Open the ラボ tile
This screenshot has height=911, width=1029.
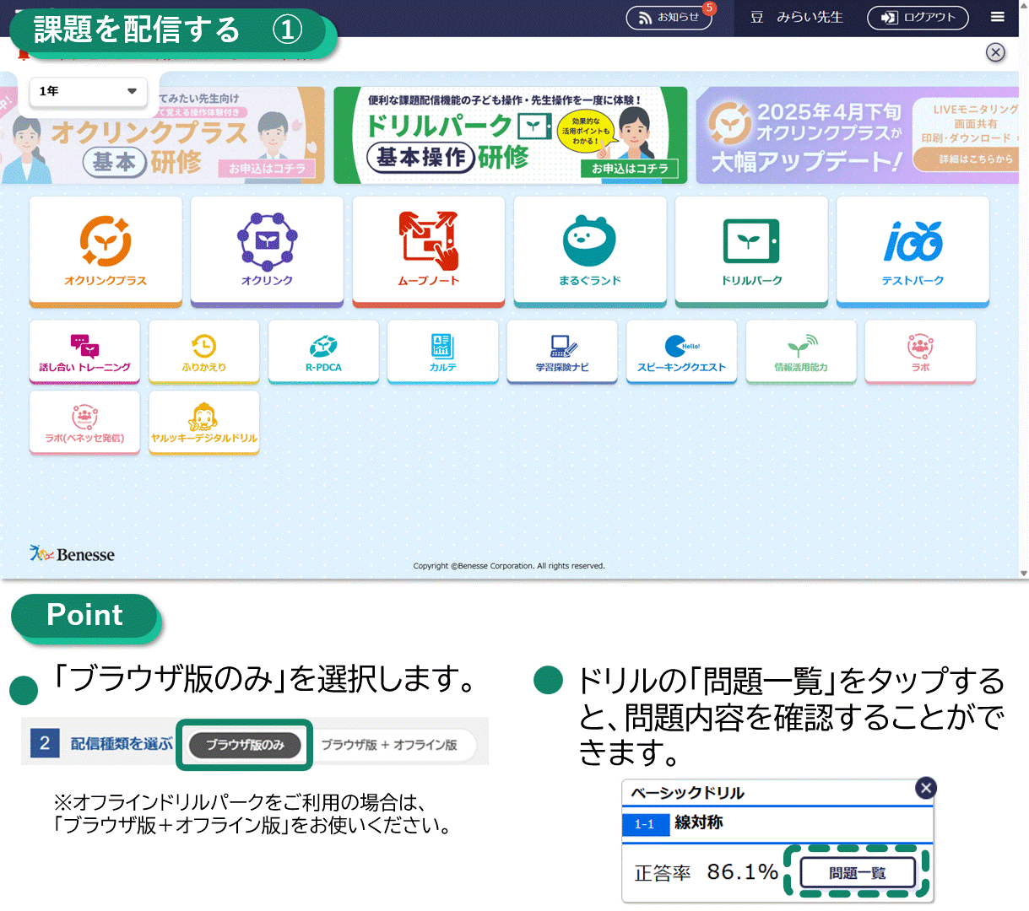pyautogui.click(x=920, y=352)
